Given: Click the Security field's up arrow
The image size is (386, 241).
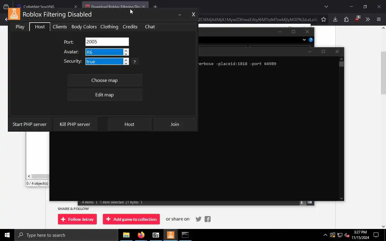Looking at the screenshot, I should point(126,60).
